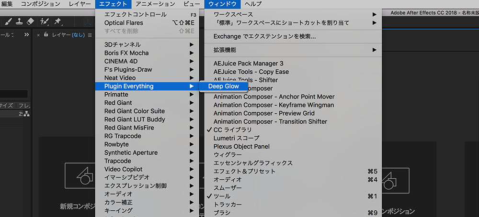Show hidden panel tabs with double chevron
The width and height of the screenshot is (479, 217).
(x=26, y=35)
